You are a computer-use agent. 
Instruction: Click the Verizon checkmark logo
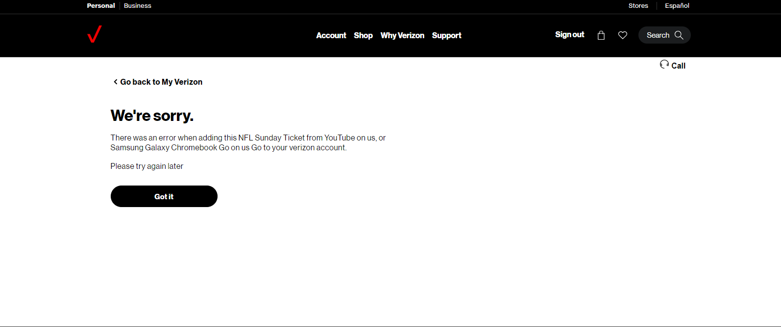(95, 34)
